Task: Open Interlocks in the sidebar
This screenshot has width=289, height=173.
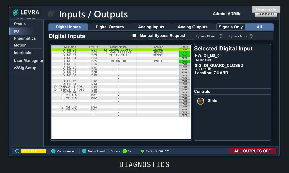Action: [x=23, y=53]
